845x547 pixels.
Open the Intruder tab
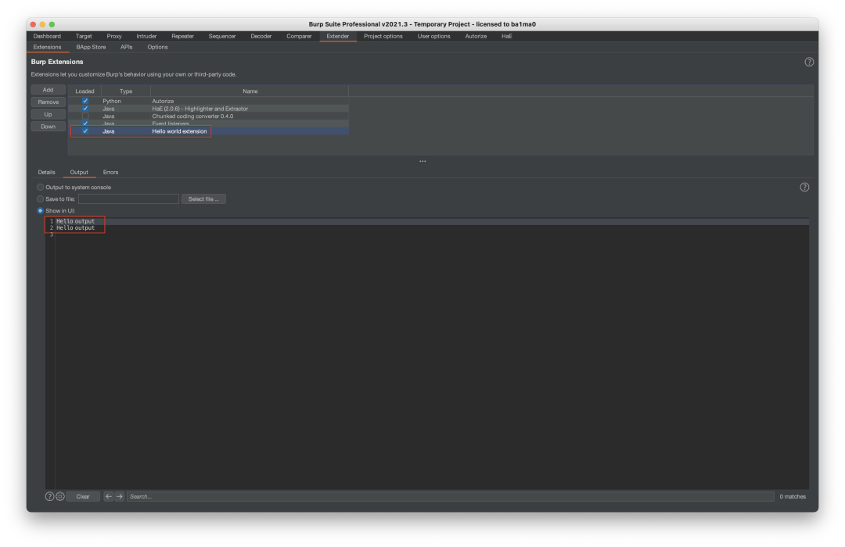click(146, 36)
